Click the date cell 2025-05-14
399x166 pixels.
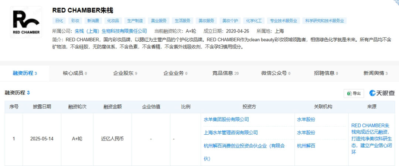42,139
